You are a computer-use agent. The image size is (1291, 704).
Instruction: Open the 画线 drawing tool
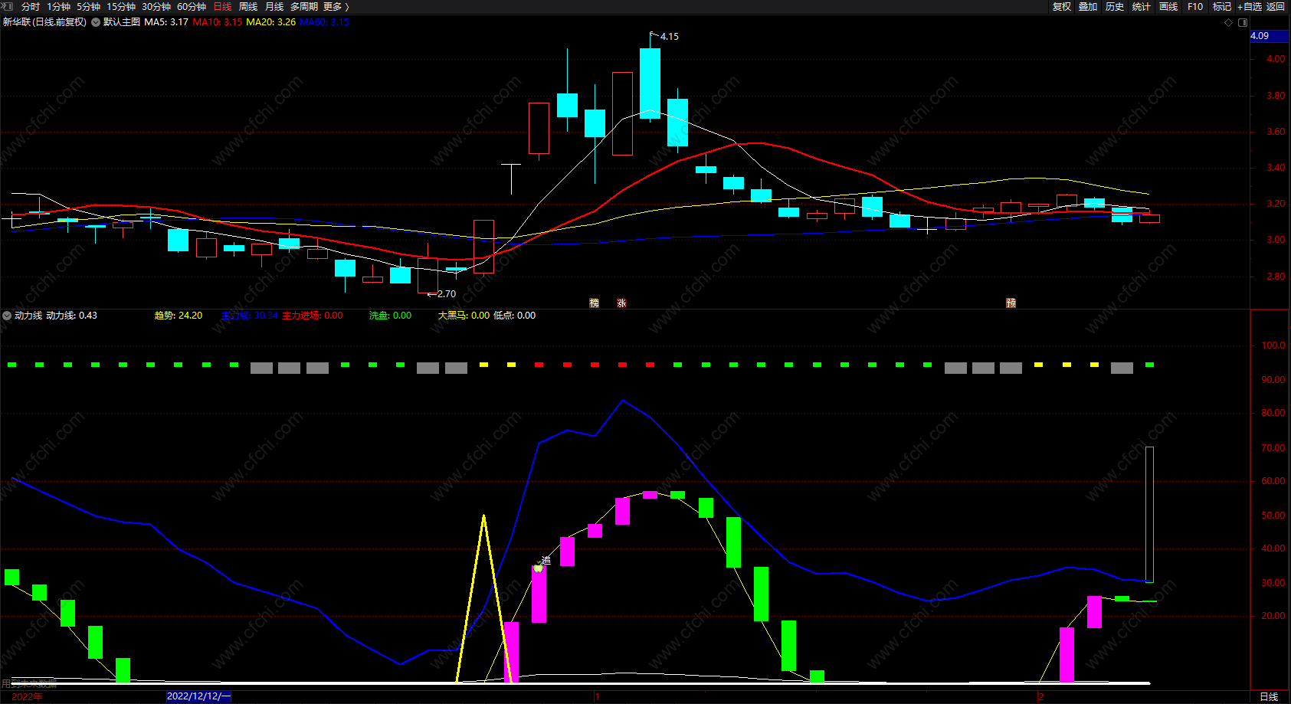1168,6
